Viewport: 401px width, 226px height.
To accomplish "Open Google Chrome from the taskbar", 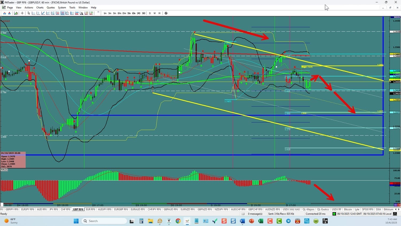I will [x=178, y=221].
